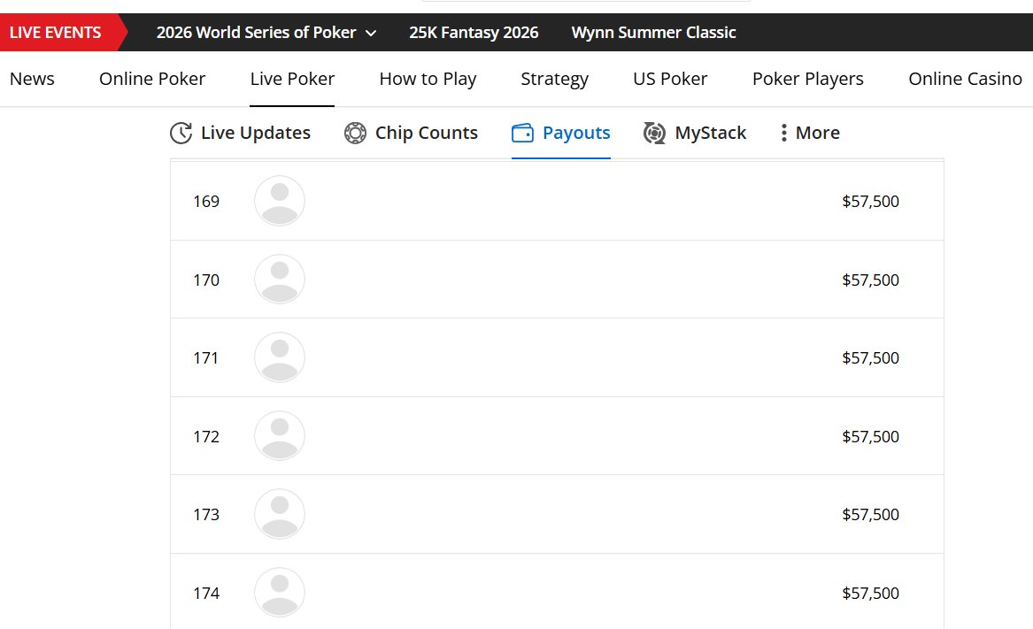Open the Online Poker menu
The height and width of the screenshot is (629, 1033).
point(152,79)
